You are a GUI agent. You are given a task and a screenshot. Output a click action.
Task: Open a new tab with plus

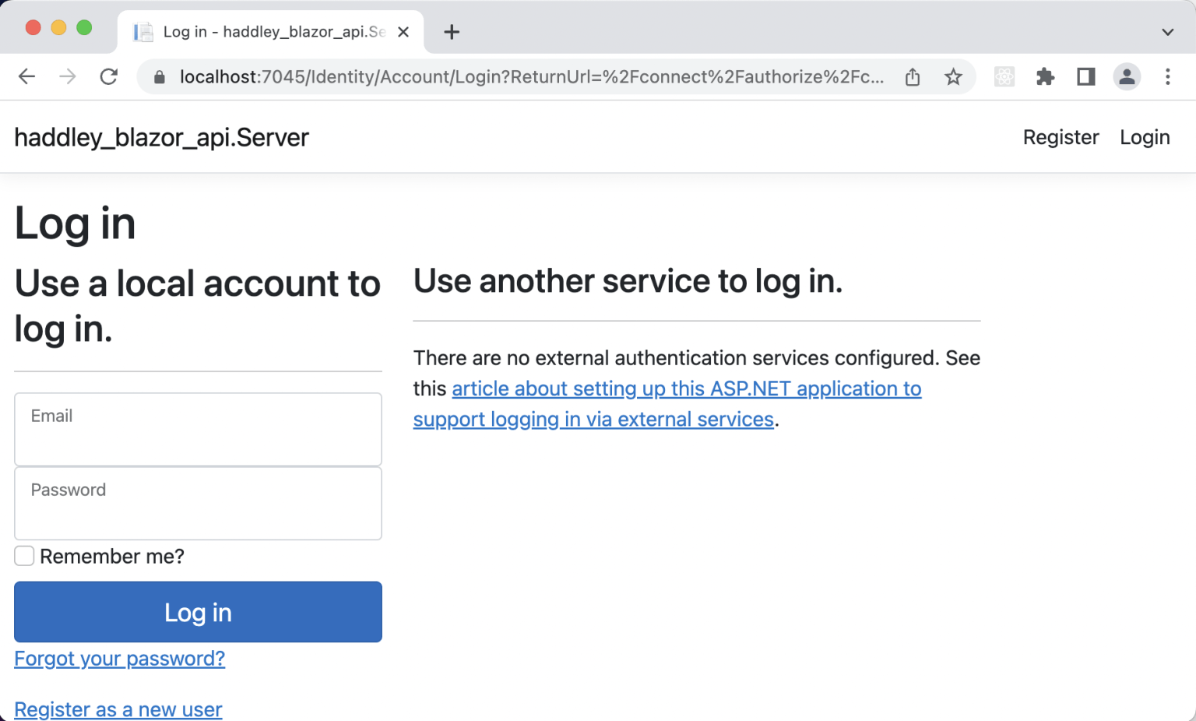pos(452,32)
